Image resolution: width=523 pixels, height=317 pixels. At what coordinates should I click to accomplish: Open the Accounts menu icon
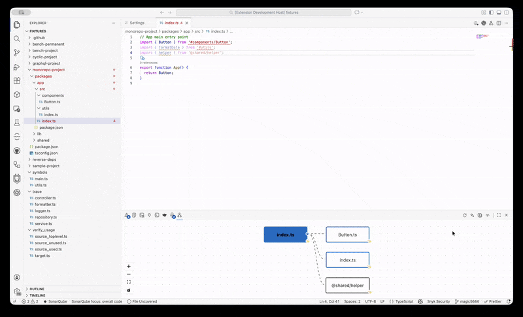(17, 277)
